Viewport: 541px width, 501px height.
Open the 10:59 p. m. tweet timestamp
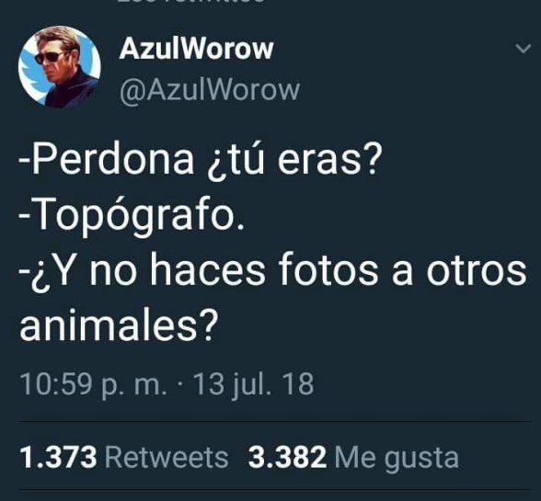point(94,383)
